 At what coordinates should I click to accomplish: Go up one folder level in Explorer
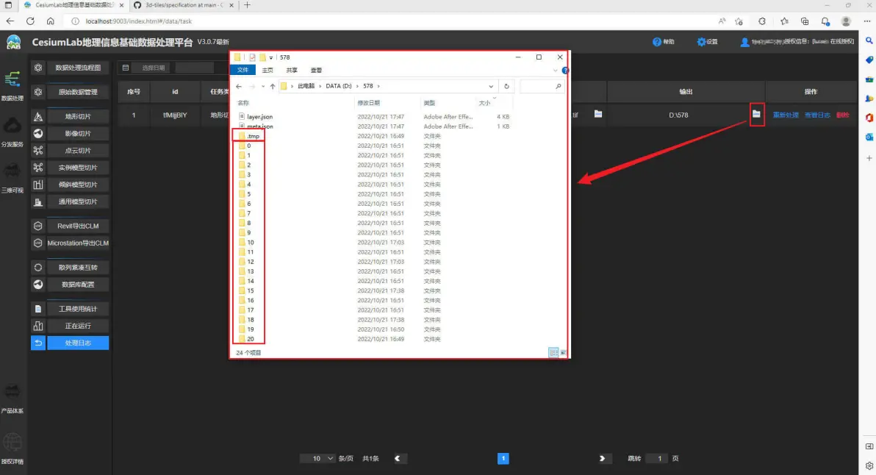(273, 86)
